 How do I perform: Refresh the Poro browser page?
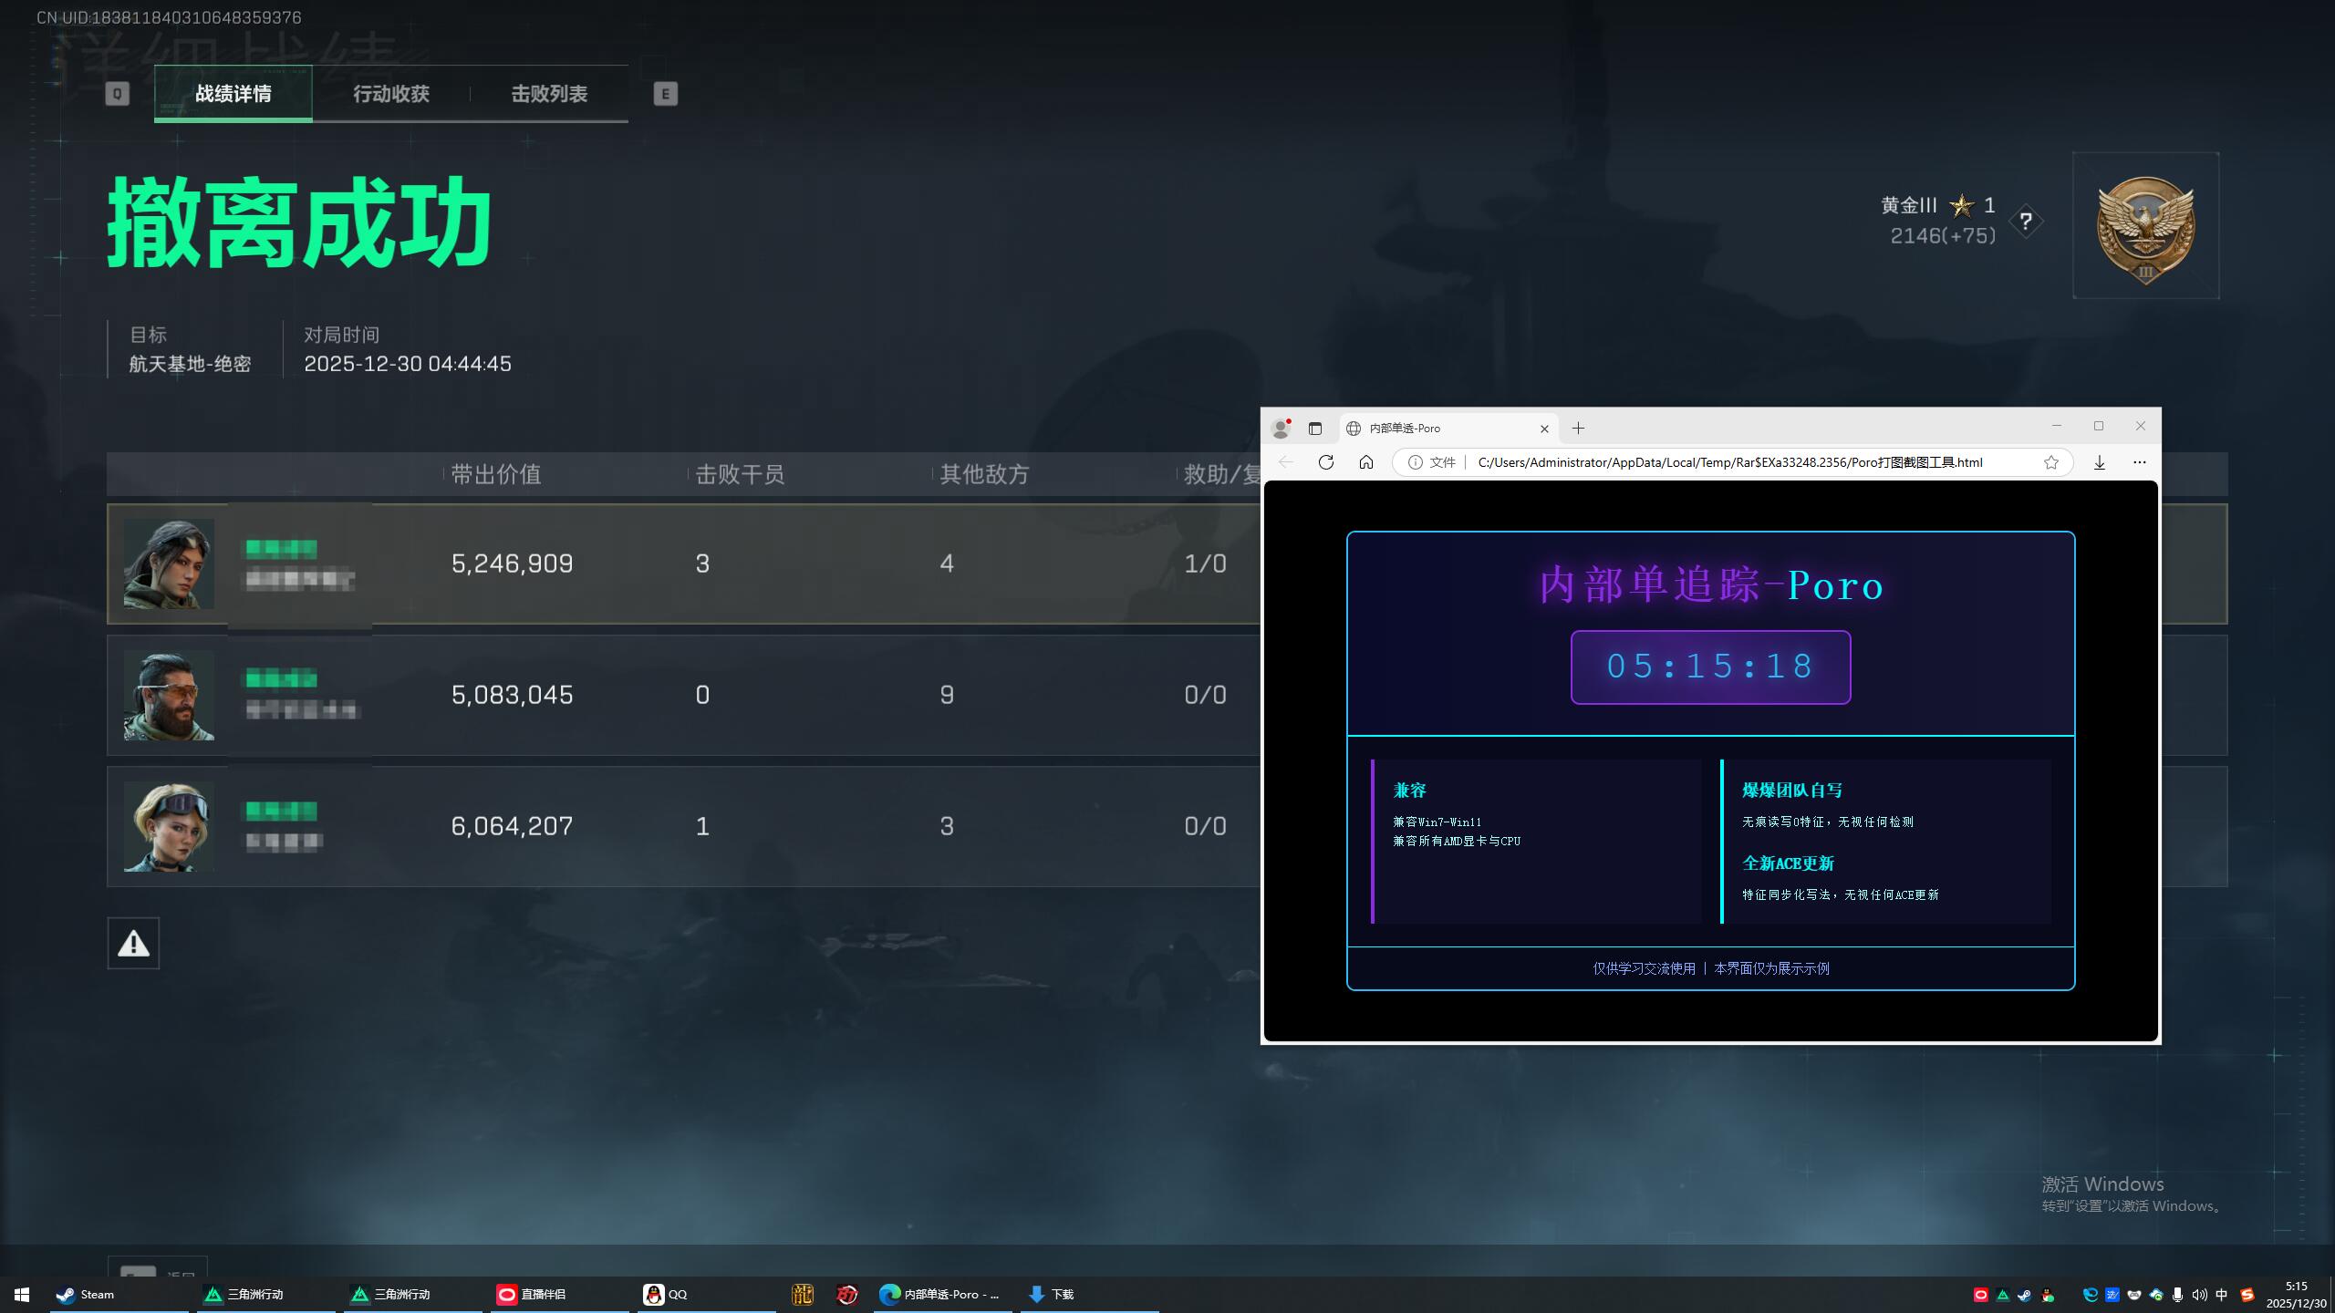coord(1326,462)
